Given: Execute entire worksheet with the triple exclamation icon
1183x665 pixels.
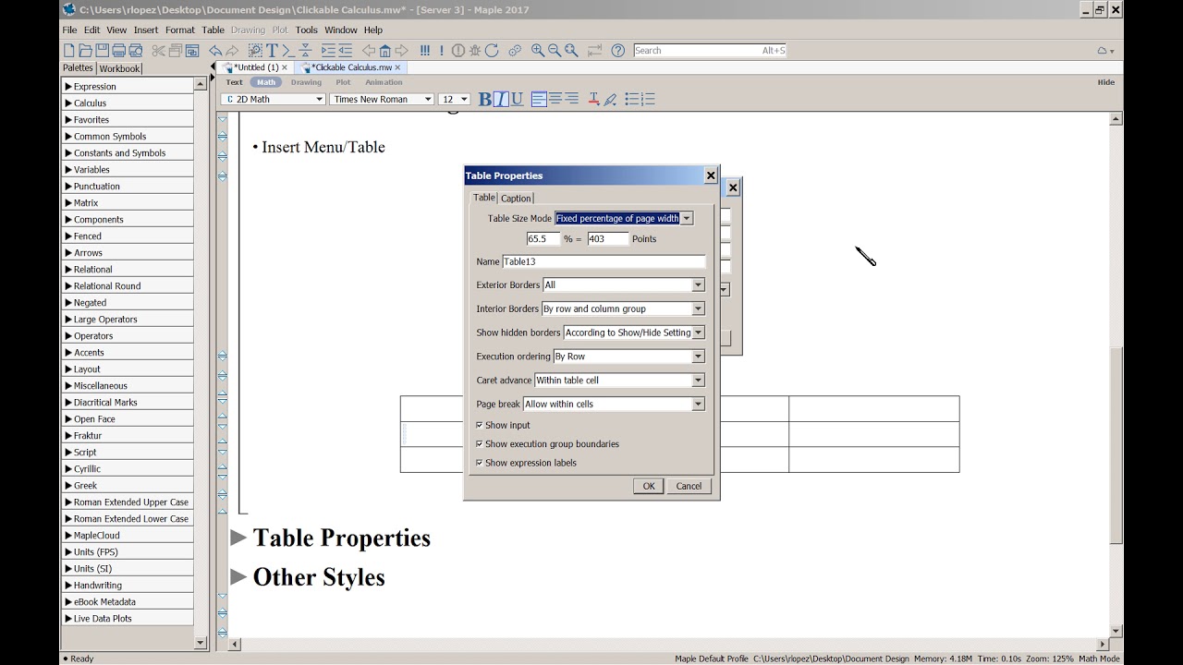Looking at the screenshot, I should pyautogui.click(x=425, y=51).
